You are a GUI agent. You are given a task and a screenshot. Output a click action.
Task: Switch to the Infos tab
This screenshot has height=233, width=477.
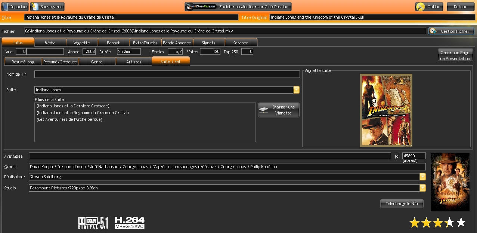tap(18, 42)
